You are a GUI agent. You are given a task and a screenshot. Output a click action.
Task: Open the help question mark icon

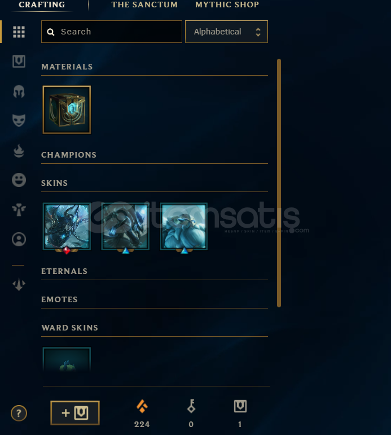coord(19,414)
